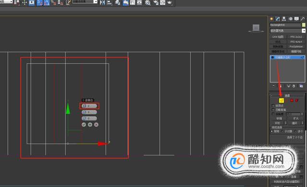Screen dimensions: 307x187
Task: Click Remove Modifier trash icon
Action: 294,86
